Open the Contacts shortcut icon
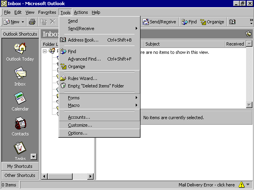Image resolution: width=254 pixels, height=190 pixels. pyautogui.click(x=20, y=123)
